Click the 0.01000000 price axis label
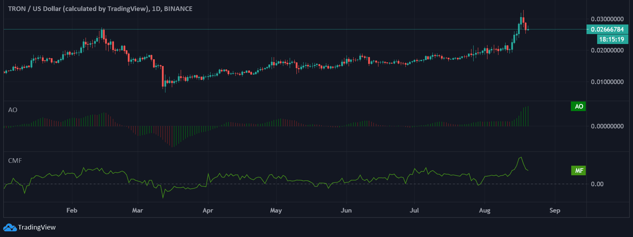Image resolution: width=633 pixels, height=237 pixels. tap(607, 82)
